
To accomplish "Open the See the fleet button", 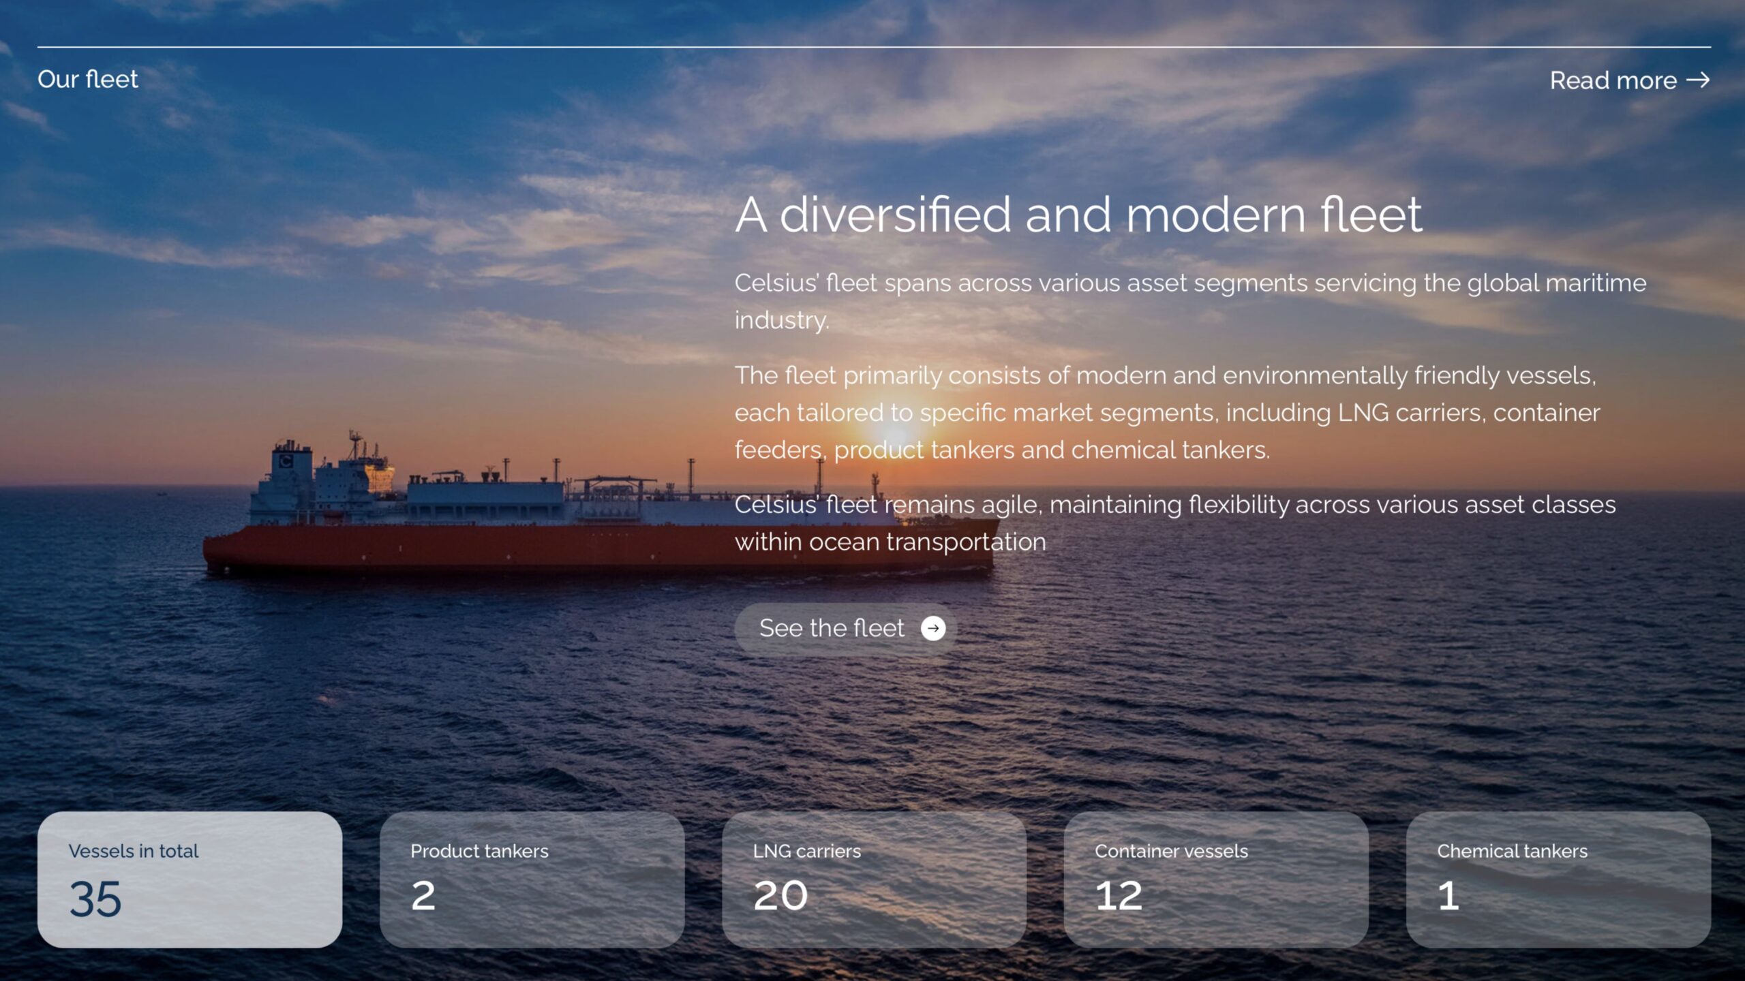I will click(x=846, y=628).
